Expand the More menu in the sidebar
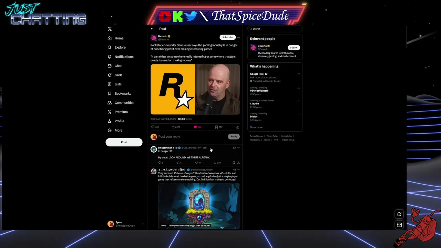The width and height of the screenshot is (441, 248). coord(115,130)
